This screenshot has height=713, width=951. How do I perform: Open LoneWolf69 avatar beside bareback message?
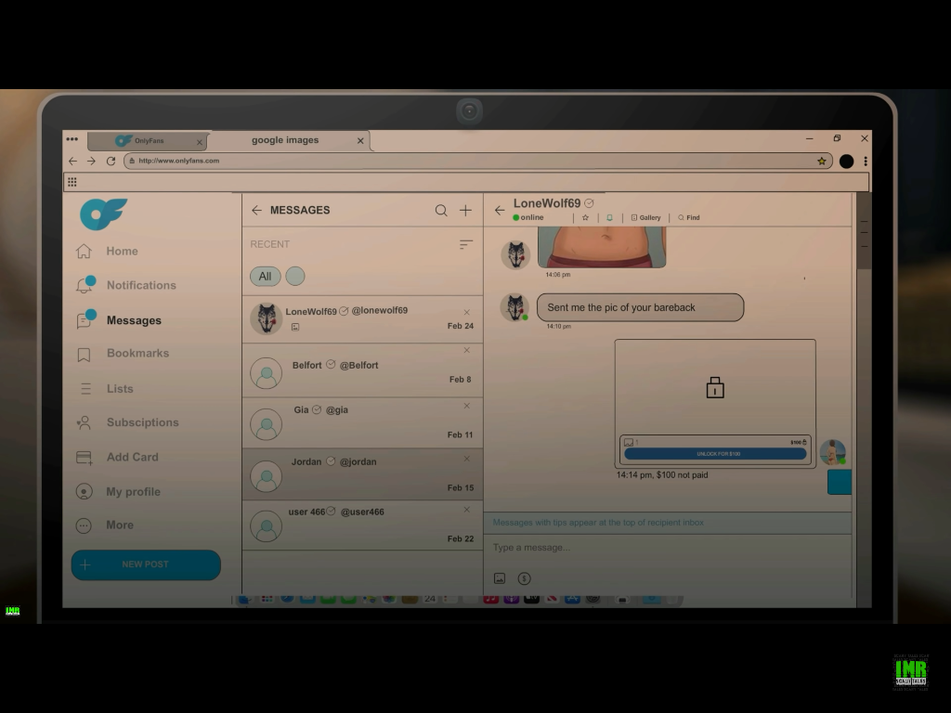pyautogui.click(x=515, y=306)
